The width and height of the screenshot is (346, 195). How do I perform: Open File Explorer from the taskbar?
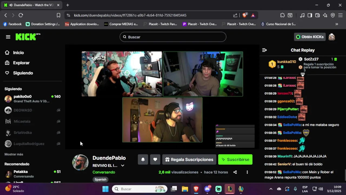[x=185, y=189]
